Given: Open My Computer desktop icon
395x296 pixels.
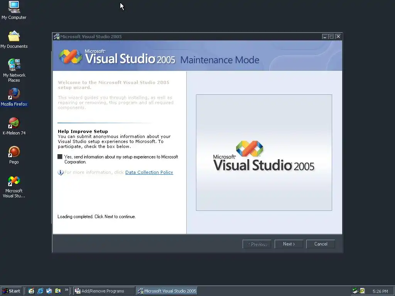Looking at the screenshot, I should [x=14, y=10].
